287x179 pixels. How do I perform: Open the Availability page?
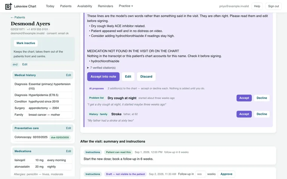pyautogui.click(x=85, y=6)
